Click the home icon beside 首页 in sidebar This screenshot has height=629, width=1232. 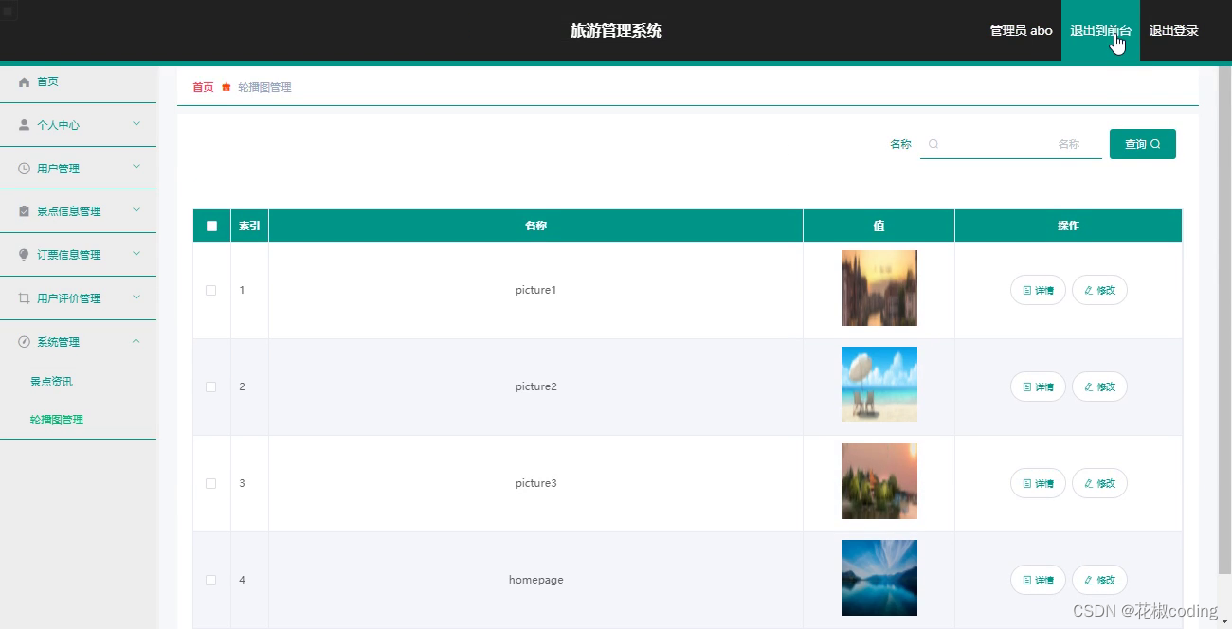[x=25, y=82]
